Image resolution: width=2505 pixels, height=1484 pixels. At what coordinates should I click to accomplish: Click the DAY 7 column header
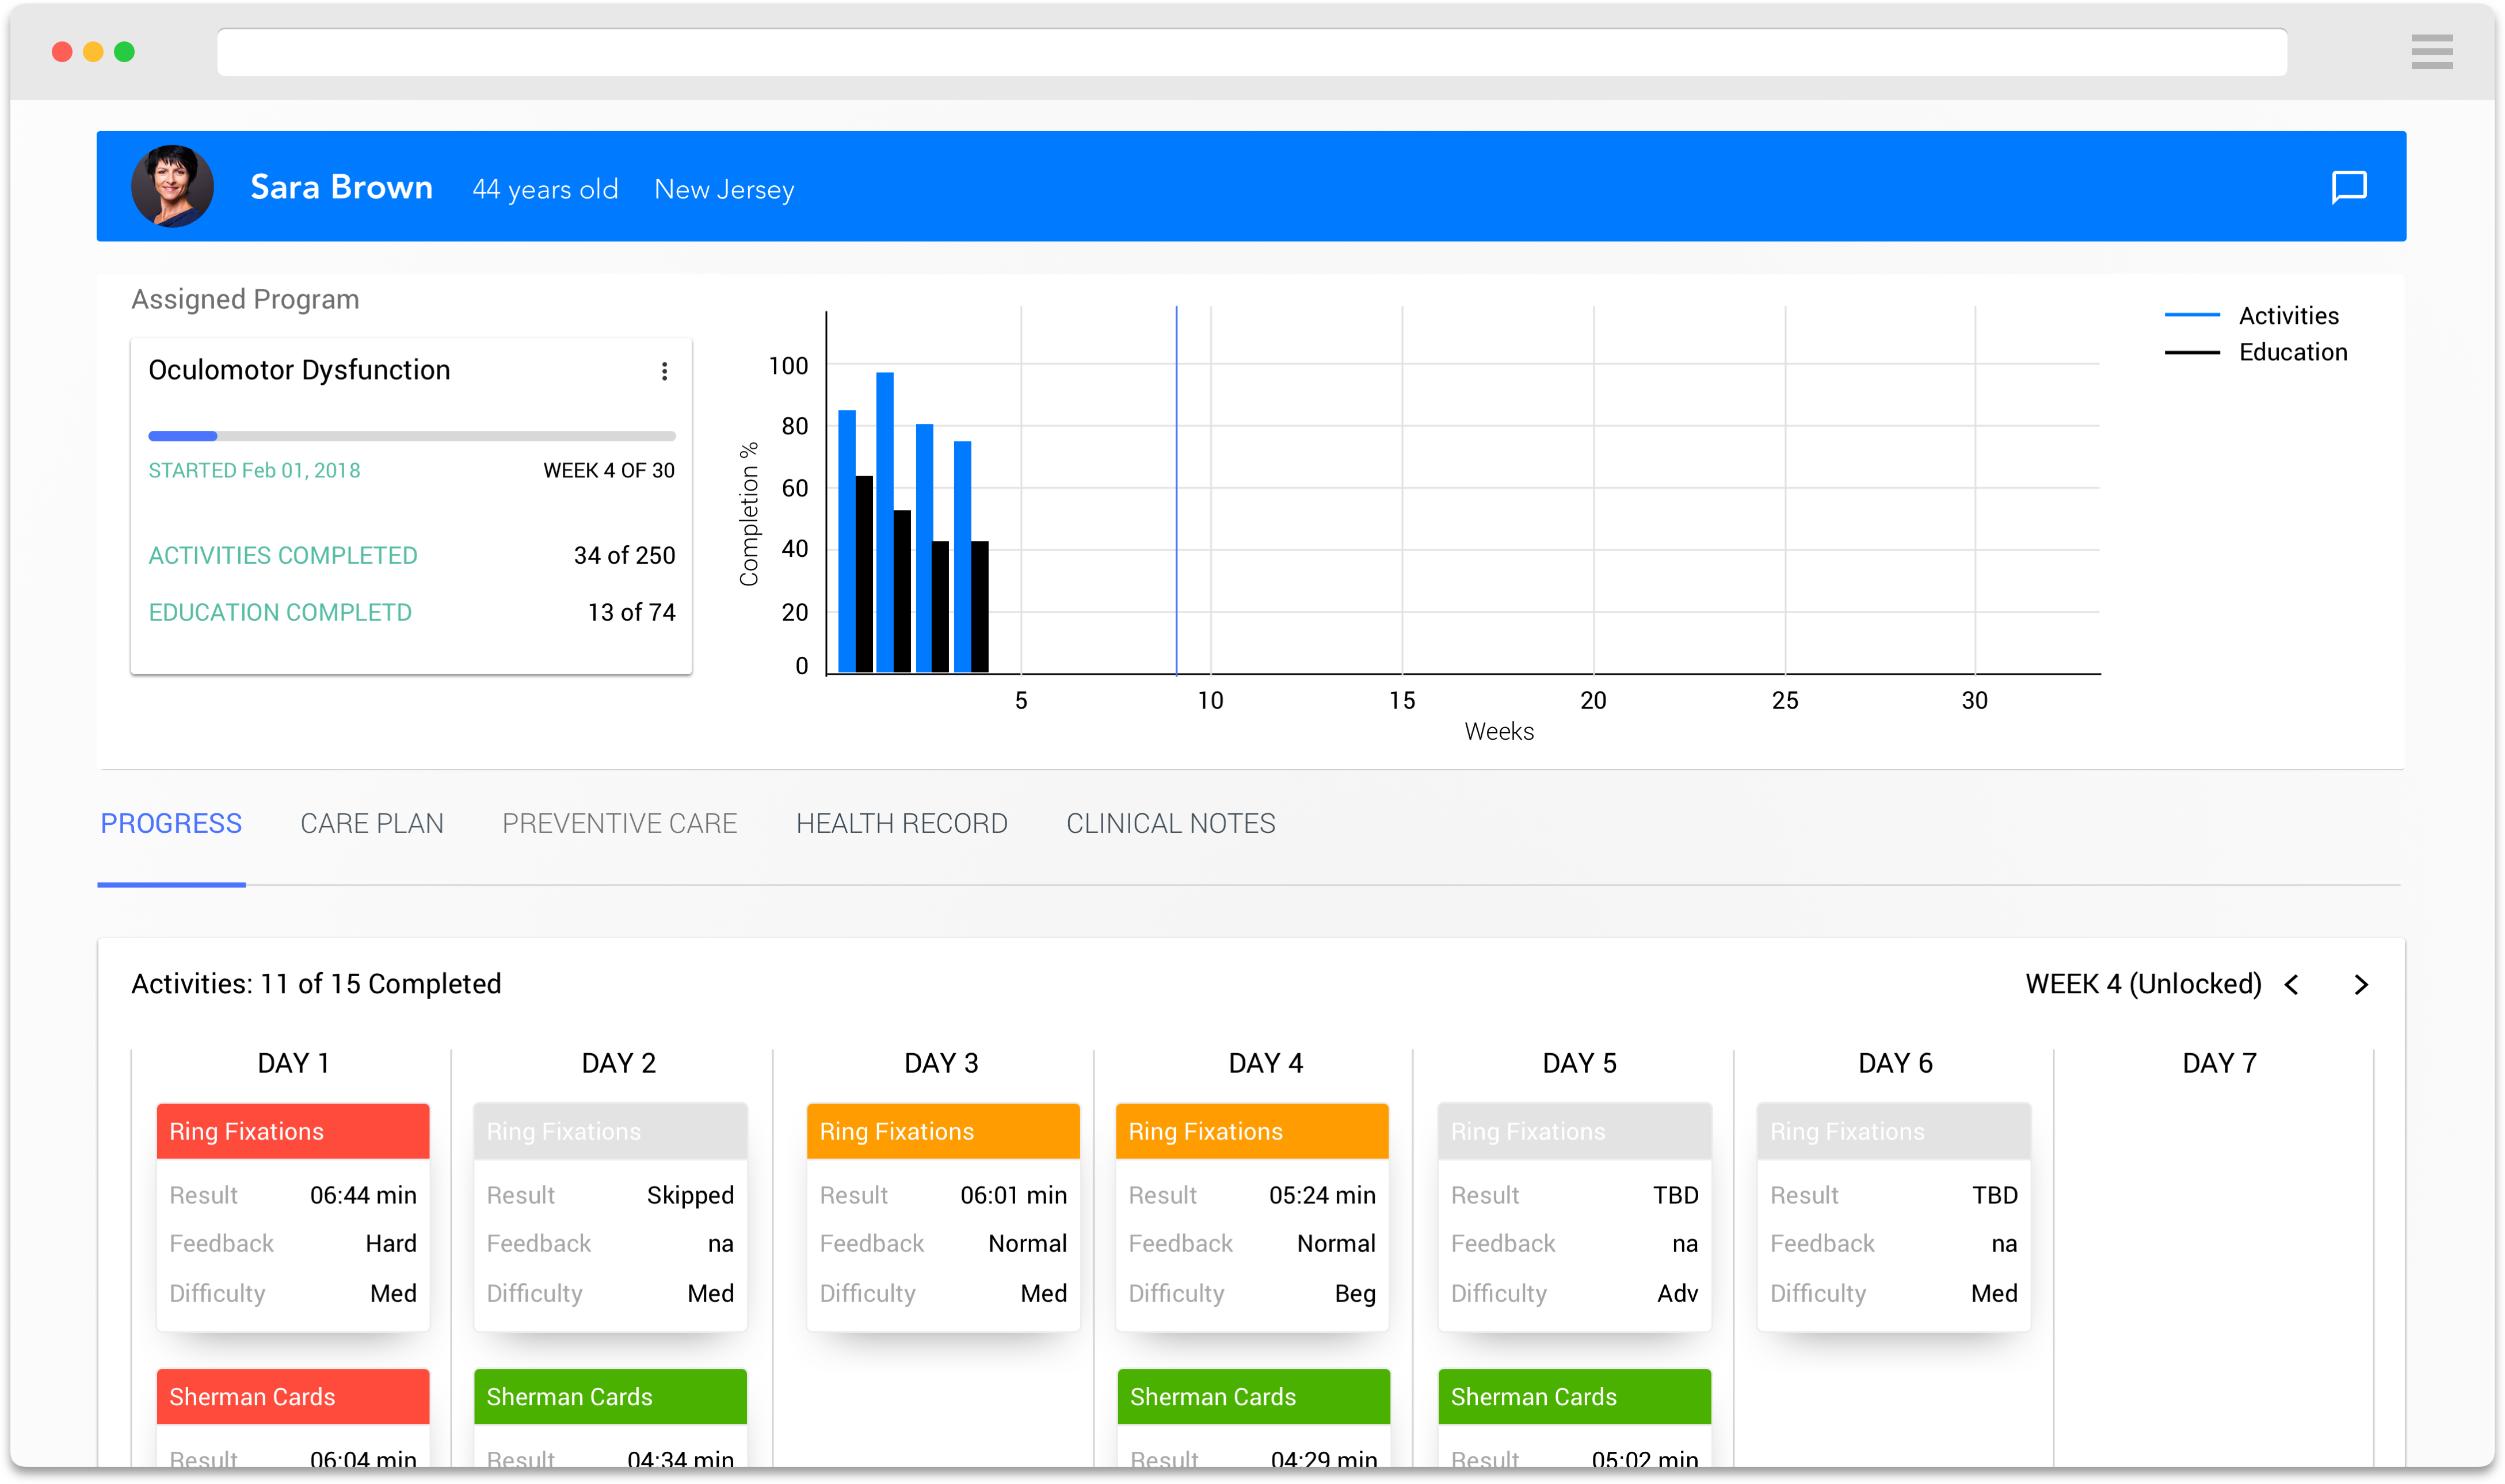tap(2219, 1063)
